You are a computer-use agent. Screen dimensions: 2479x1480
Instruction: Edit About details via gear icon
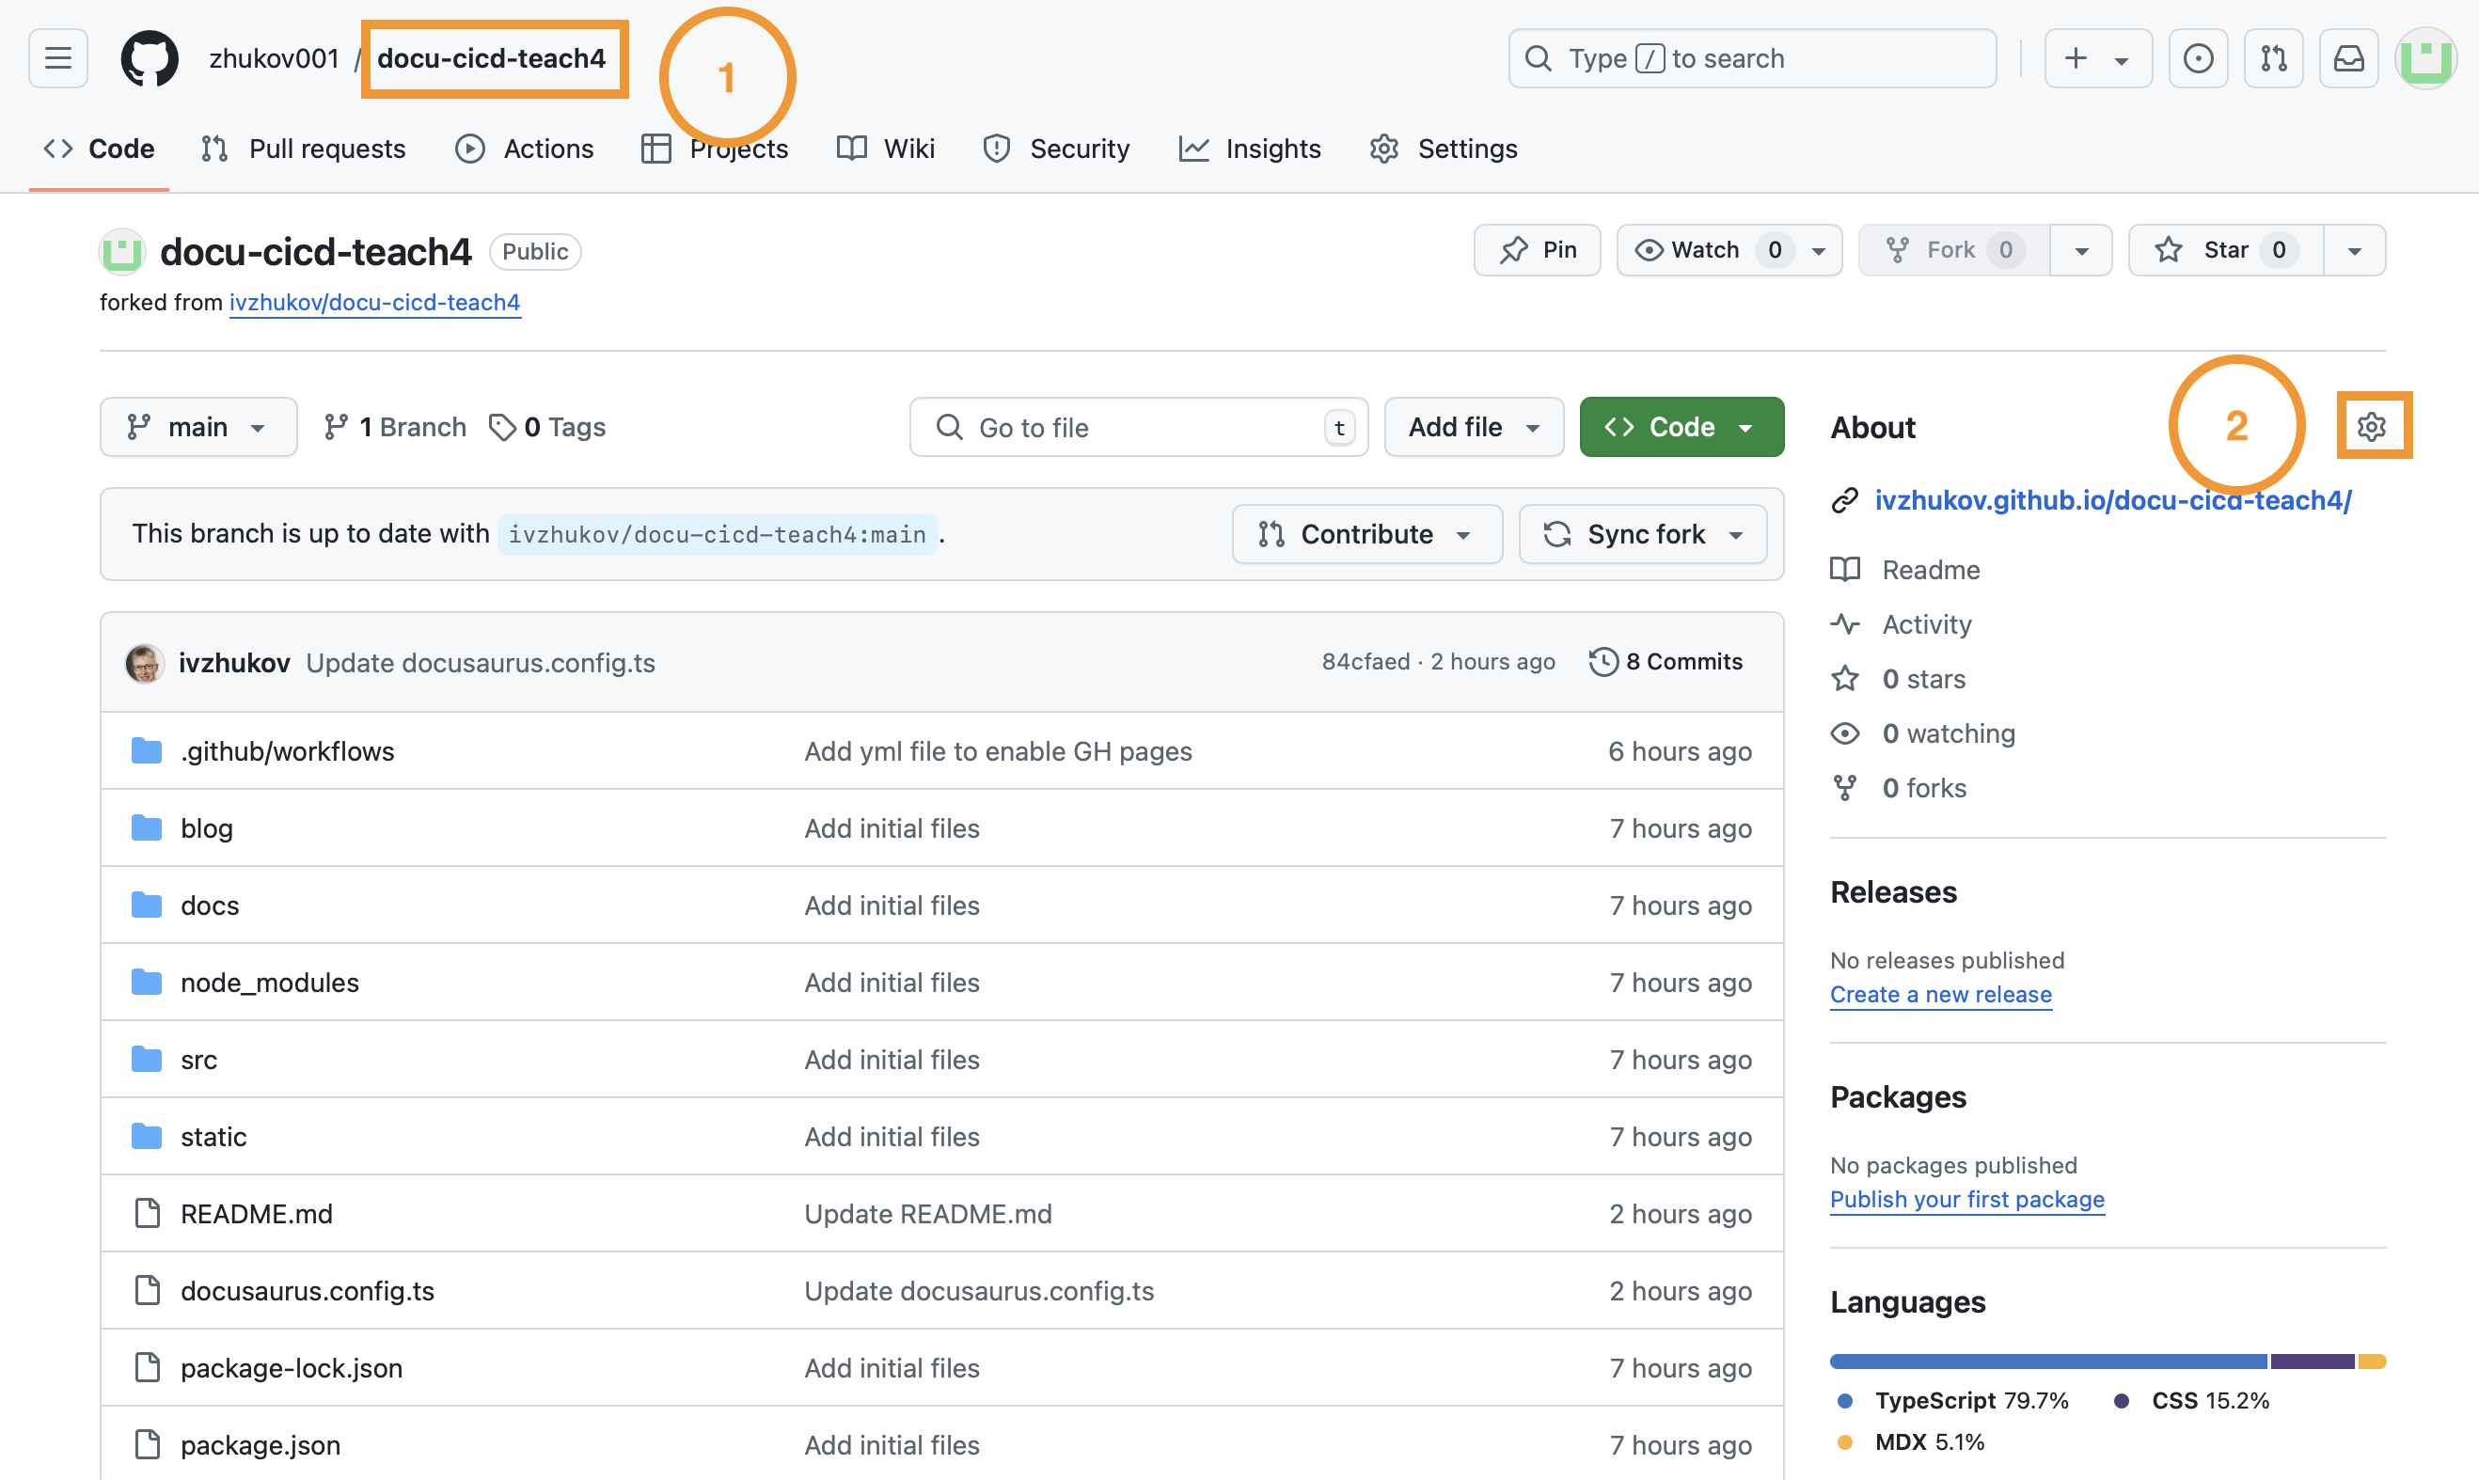(2371, 427)
